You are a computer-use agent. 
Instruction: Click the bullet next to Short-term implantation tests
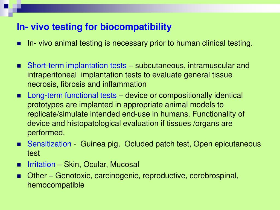(x=19, y=66)
